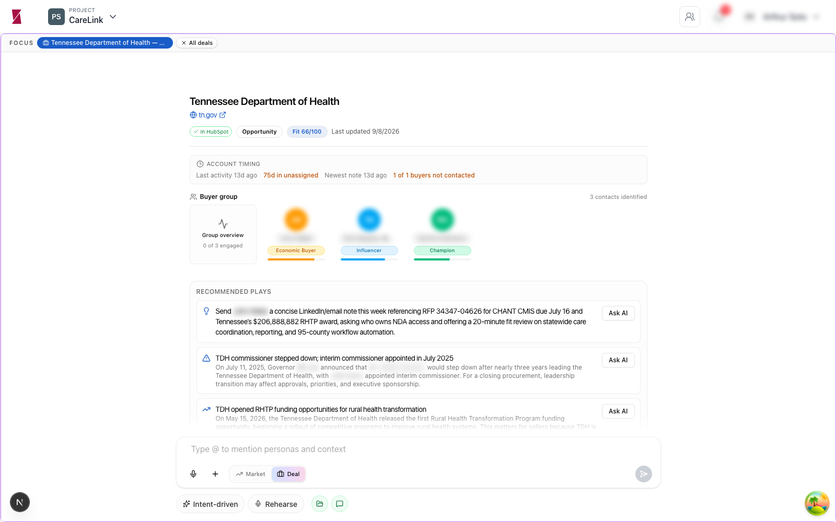Click the Economic Buyer role tag
Screen dimensions: 836x522
click(x=296, y=251)
